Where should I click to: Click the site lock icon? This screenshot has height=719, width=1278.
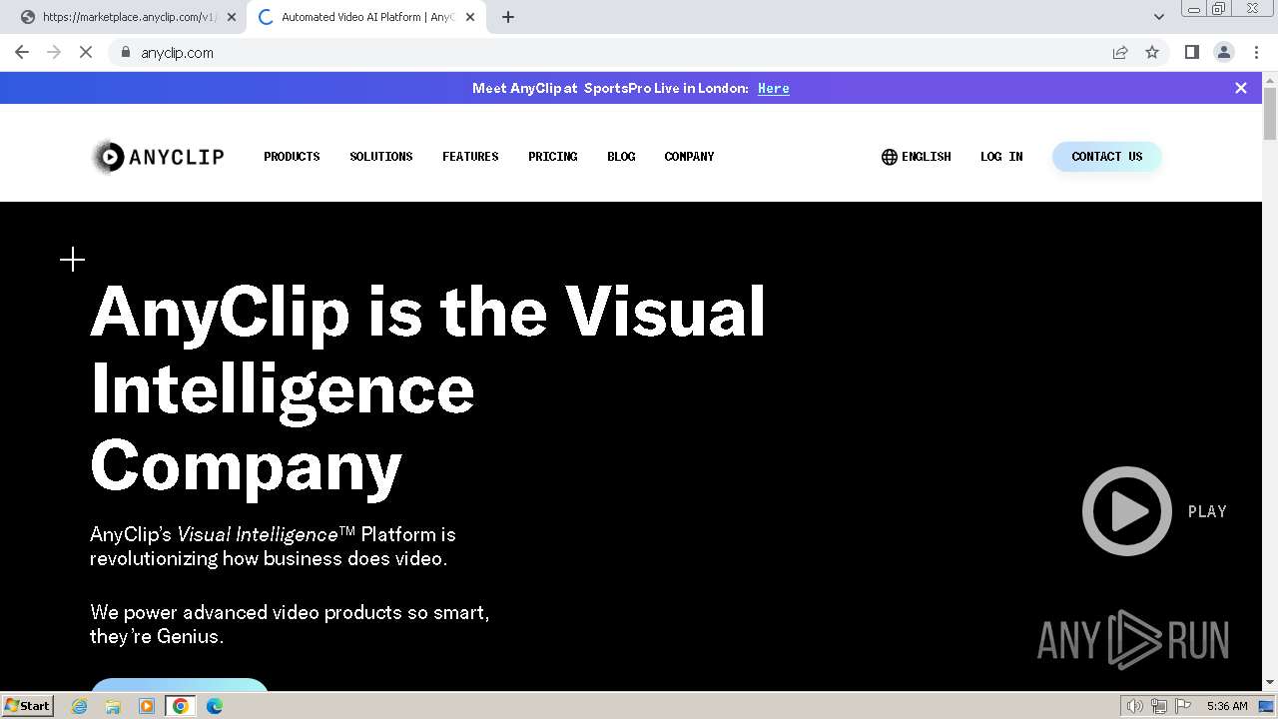126,52
